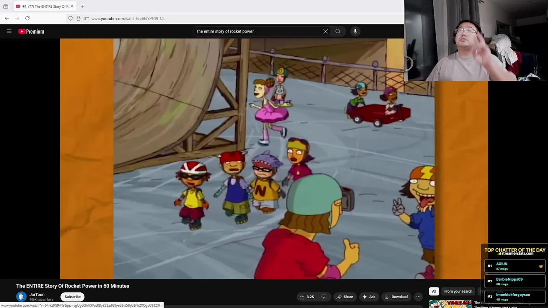Open the tracking protection shield icon
The image size is (548, 308).
point(70,18)
